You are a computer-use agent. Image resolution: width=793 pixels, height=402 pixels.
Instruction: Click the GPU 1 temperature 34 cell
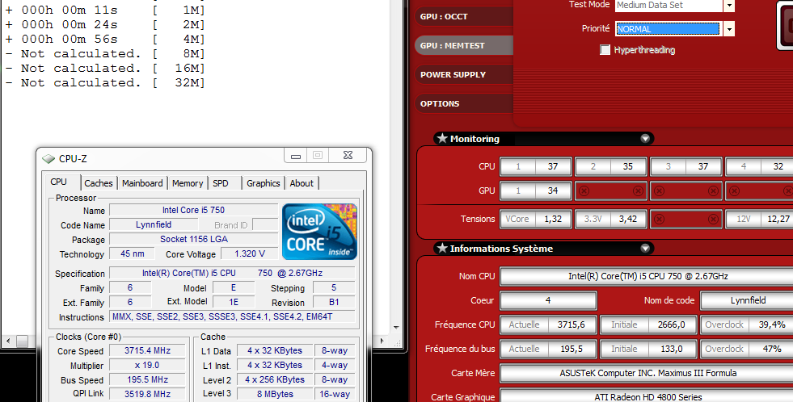[536, 191]
